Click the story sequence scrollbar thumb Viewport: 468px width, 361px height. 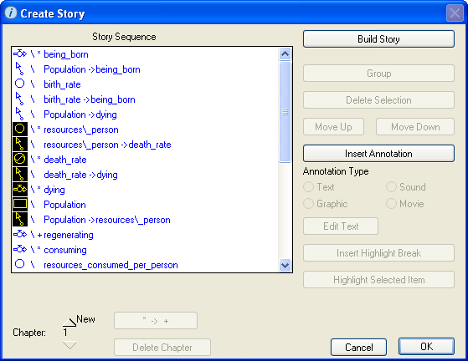pos(285,112)
